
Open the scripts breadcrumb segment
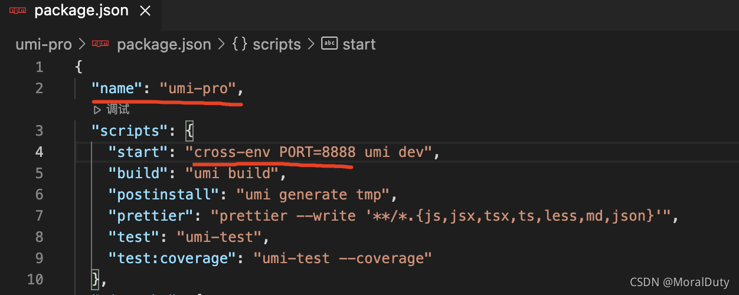pos(277,44)
